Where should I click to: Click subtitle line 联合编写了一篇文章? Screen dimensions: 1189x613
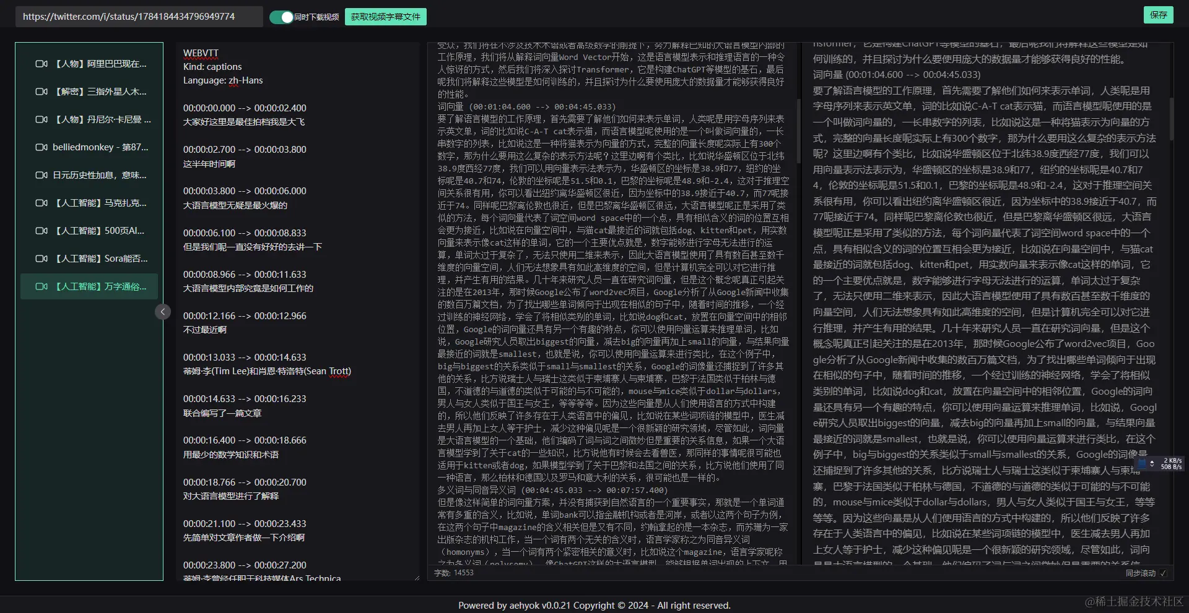[222, 413]
